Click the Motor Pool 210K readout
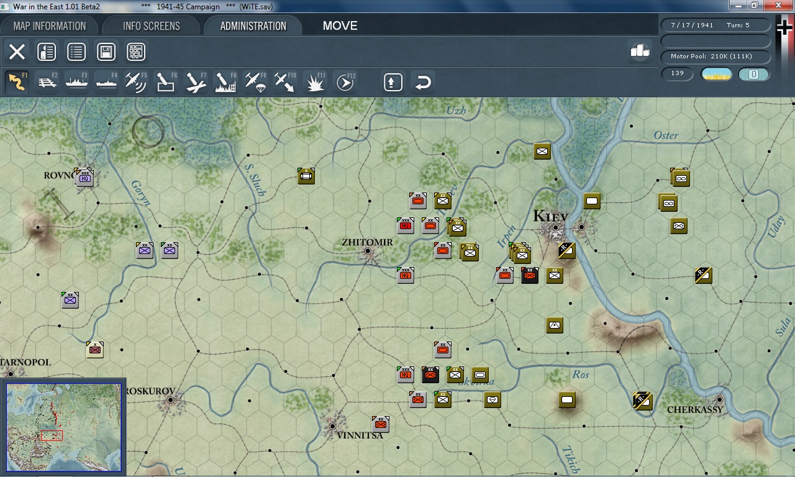795x477 pixels. (715, 57)
